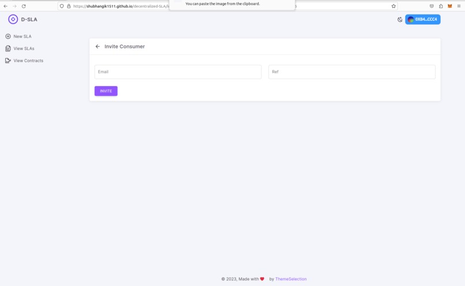This screenshot has width=465, height=286.
Task: Click the shield tracking protection icon
Action: (62, 6)
